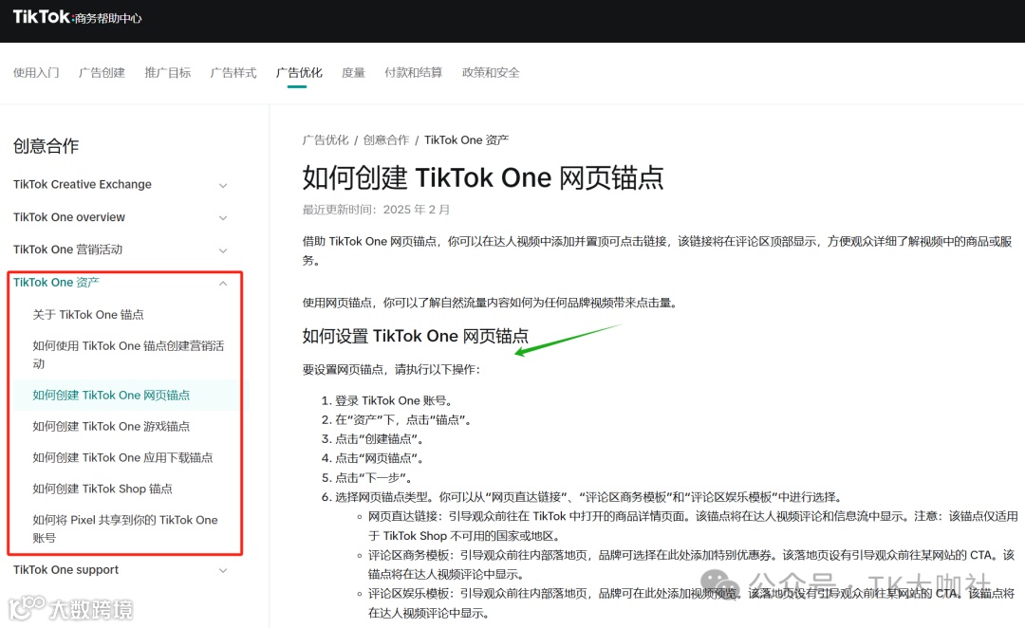Select TikTok One 资产 sidebar heading

click(56, 283)
